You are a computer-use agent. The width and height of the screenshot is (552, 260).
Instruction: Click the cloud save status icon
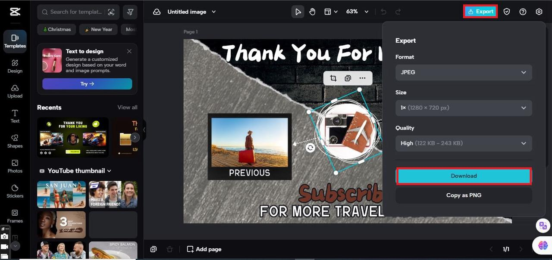(x=157, y=12)
